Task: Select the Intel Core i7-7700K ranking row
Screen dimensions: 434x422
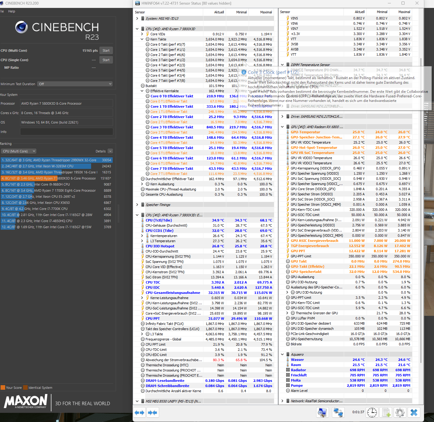Action: (x=56, y=209)
